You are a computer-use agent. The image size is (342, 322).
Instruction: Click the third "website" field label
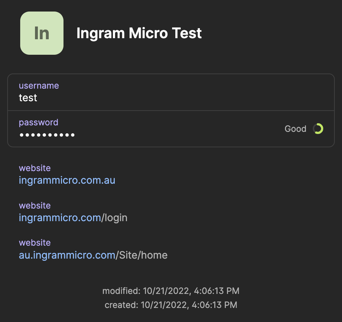click(35, 243)
